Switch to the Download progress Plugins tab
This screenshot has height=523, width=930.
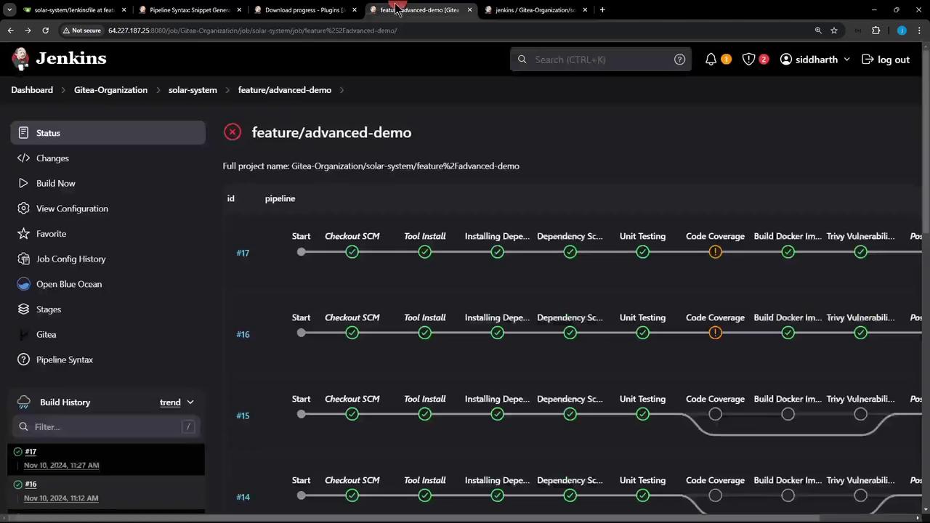click(305, 10)
